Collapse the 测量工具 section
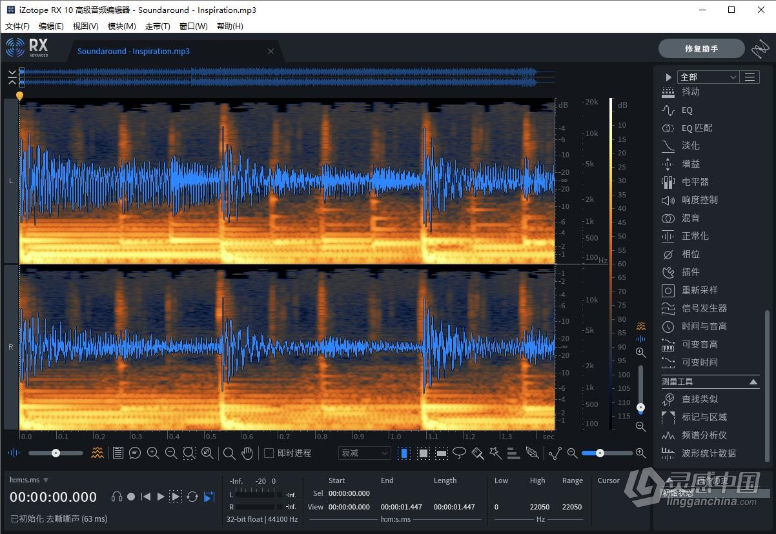The width and height of the screenshot is (776, 534). [x=753, y=382]
